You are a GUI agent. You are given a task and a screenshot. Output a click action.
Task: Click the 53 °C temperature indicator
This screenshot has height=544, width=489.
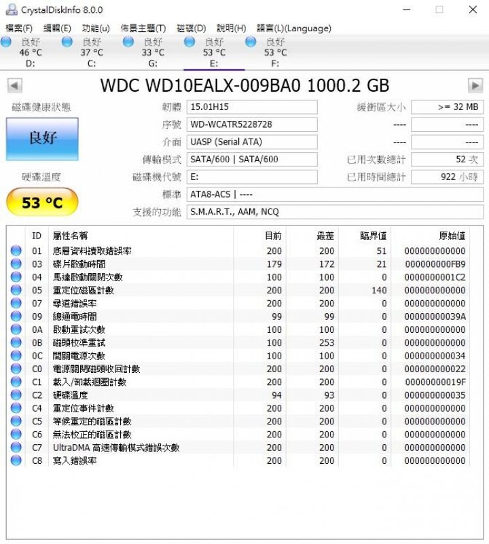(x=42, y=202)
